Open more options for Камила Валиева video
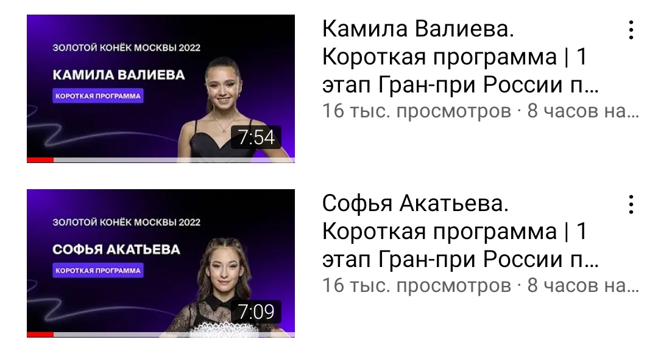This screenshot has height=354, width=658. (631, 30)
